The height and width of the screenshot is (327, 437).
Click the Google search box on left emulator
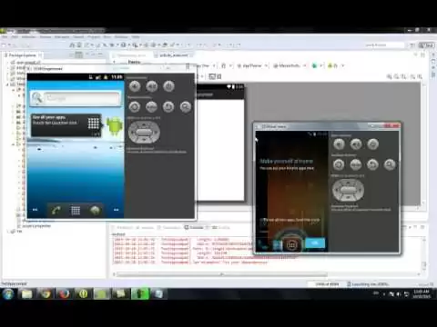(x=76, y=98)
